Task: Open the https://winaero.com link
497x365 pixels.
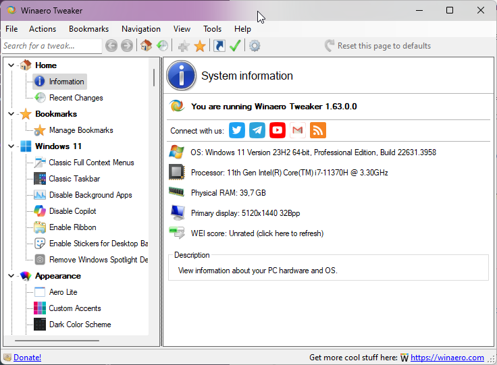Action: [447, 358]
